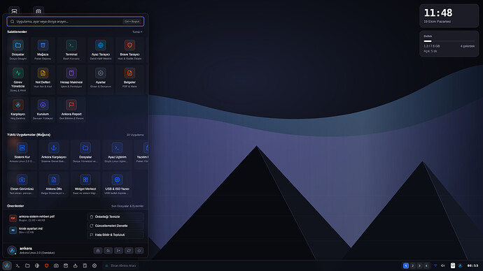Viewport: 483px width, 271px height.
Task: Launch Ankora Karşılayıcı in installed apps
Action: (x=54, y=154)
